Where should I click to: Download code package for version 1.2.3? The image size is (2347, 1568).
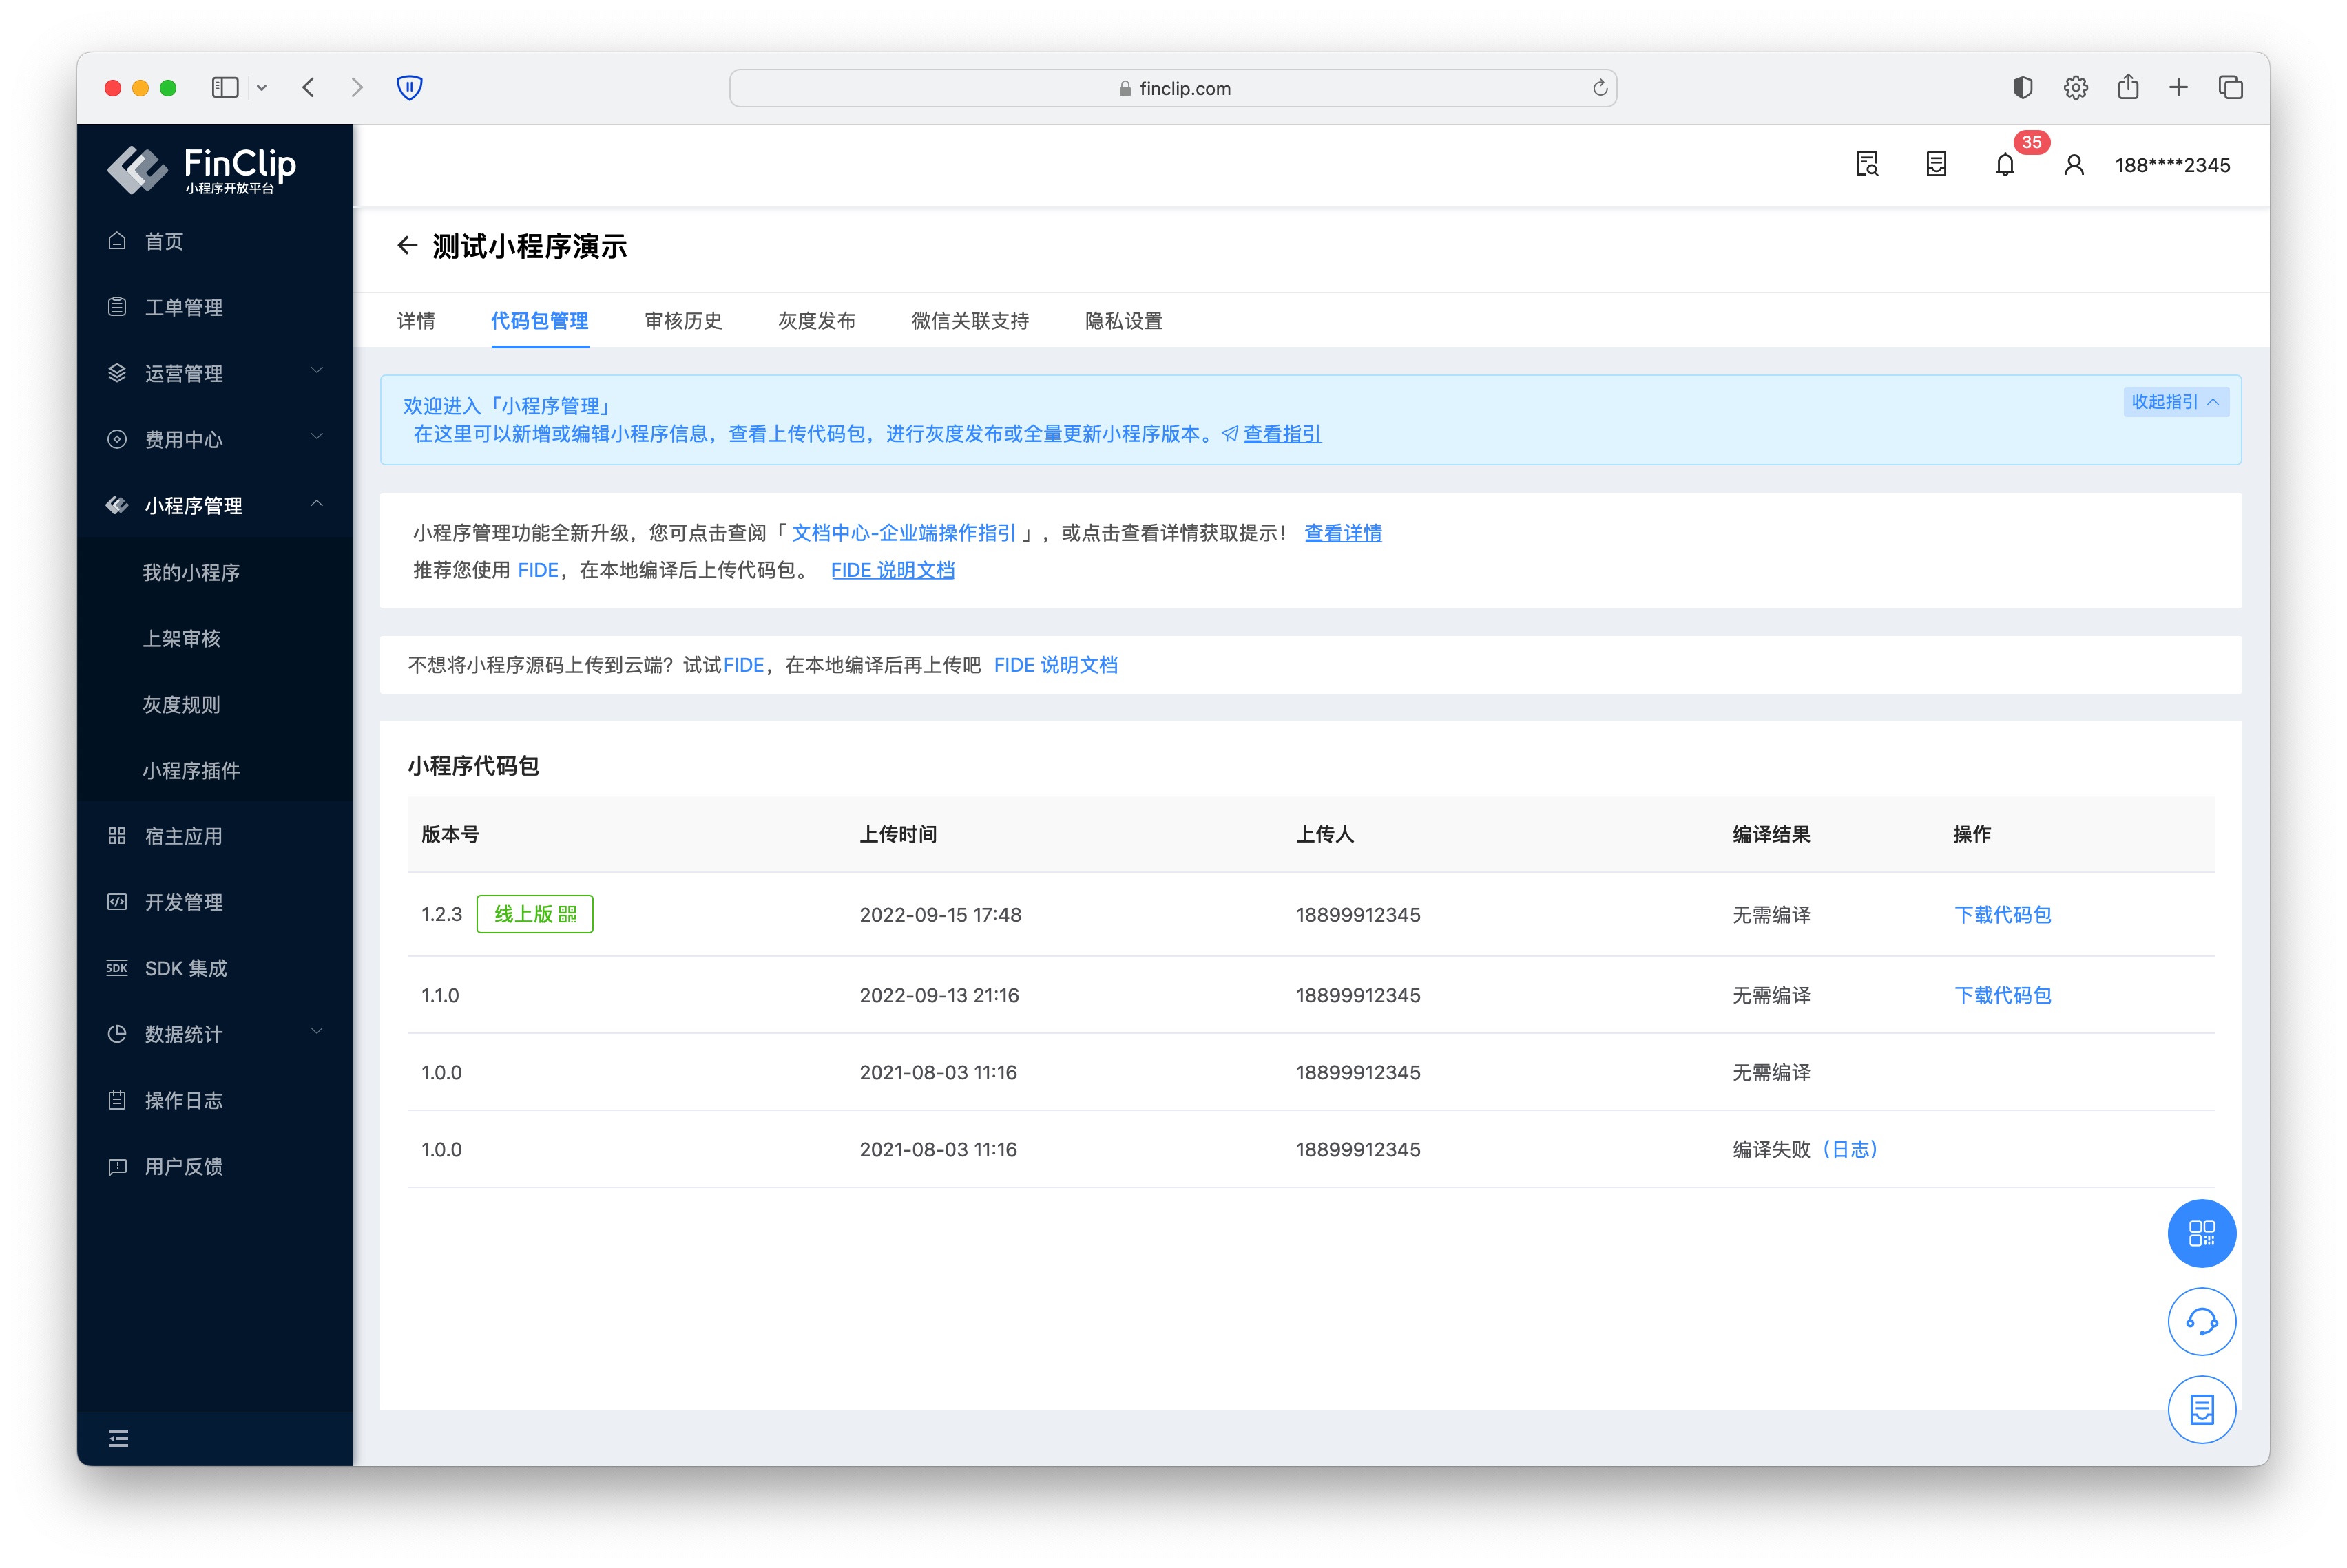(2002, 914)
